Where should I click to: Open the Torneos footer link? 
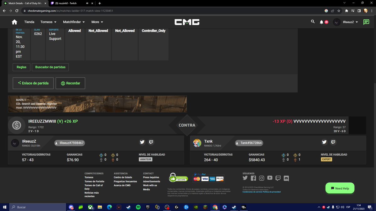point(89,177)
